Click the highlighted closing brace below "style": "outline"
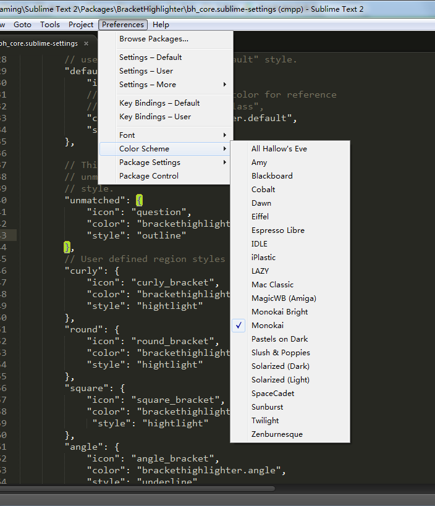The image size is (435, 506). pyautogui.click(x=67, y=247)
